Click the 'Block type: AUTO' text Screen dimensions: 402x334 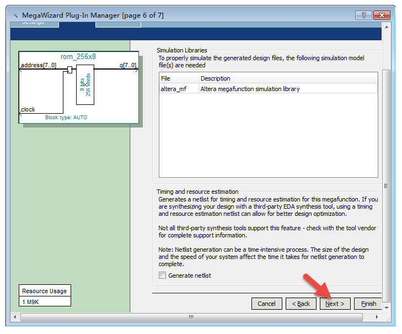[x=66, y=118]
